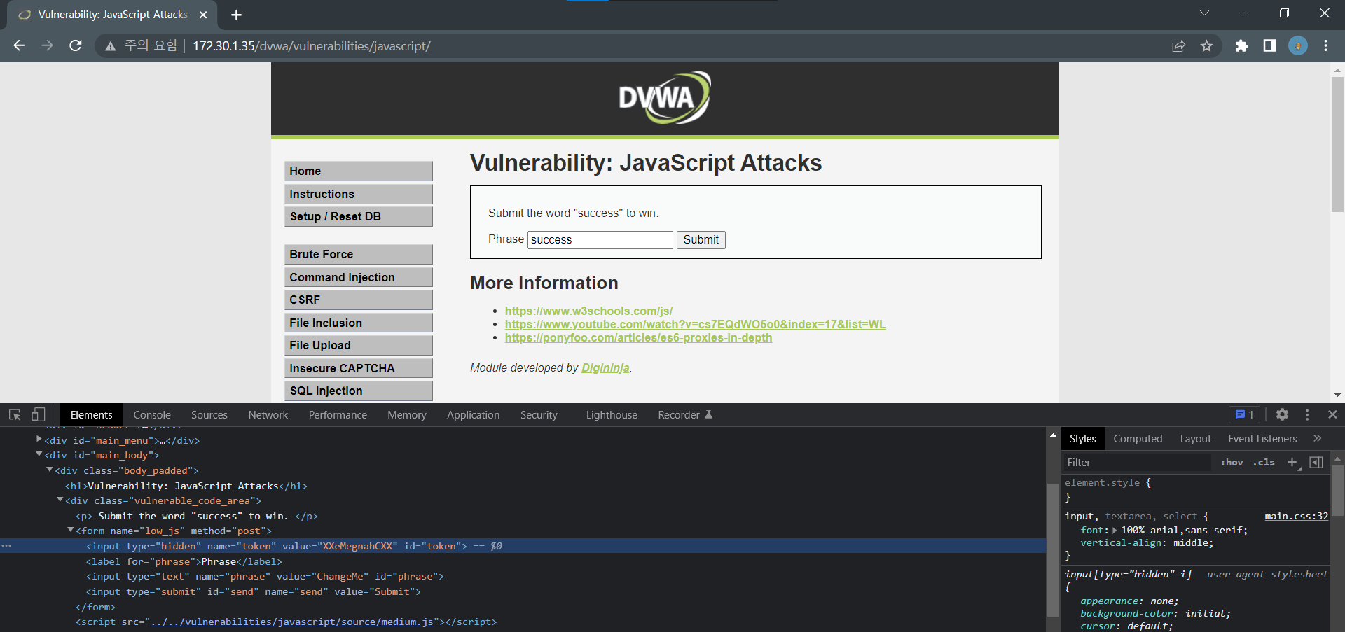Screen dimensions: 1345x632
Task: Open the Network tab
Action: pos(268,414)
